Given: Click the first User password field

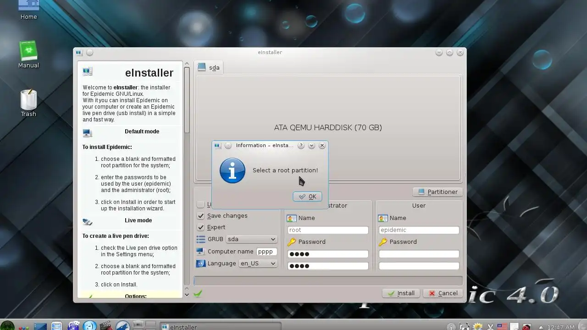Looking at the screenshot, I should click(x=419, y=254).
